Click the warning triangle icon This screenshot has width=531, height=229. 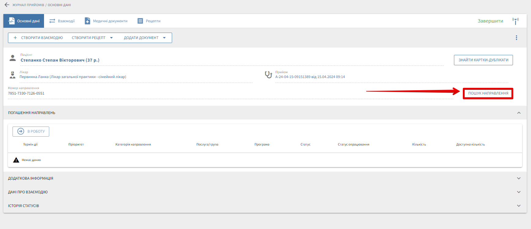tap(16, 160)
